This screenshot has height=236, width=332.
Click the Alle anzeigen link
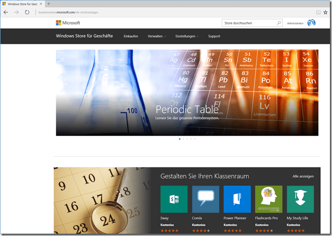tap(303, 176)
